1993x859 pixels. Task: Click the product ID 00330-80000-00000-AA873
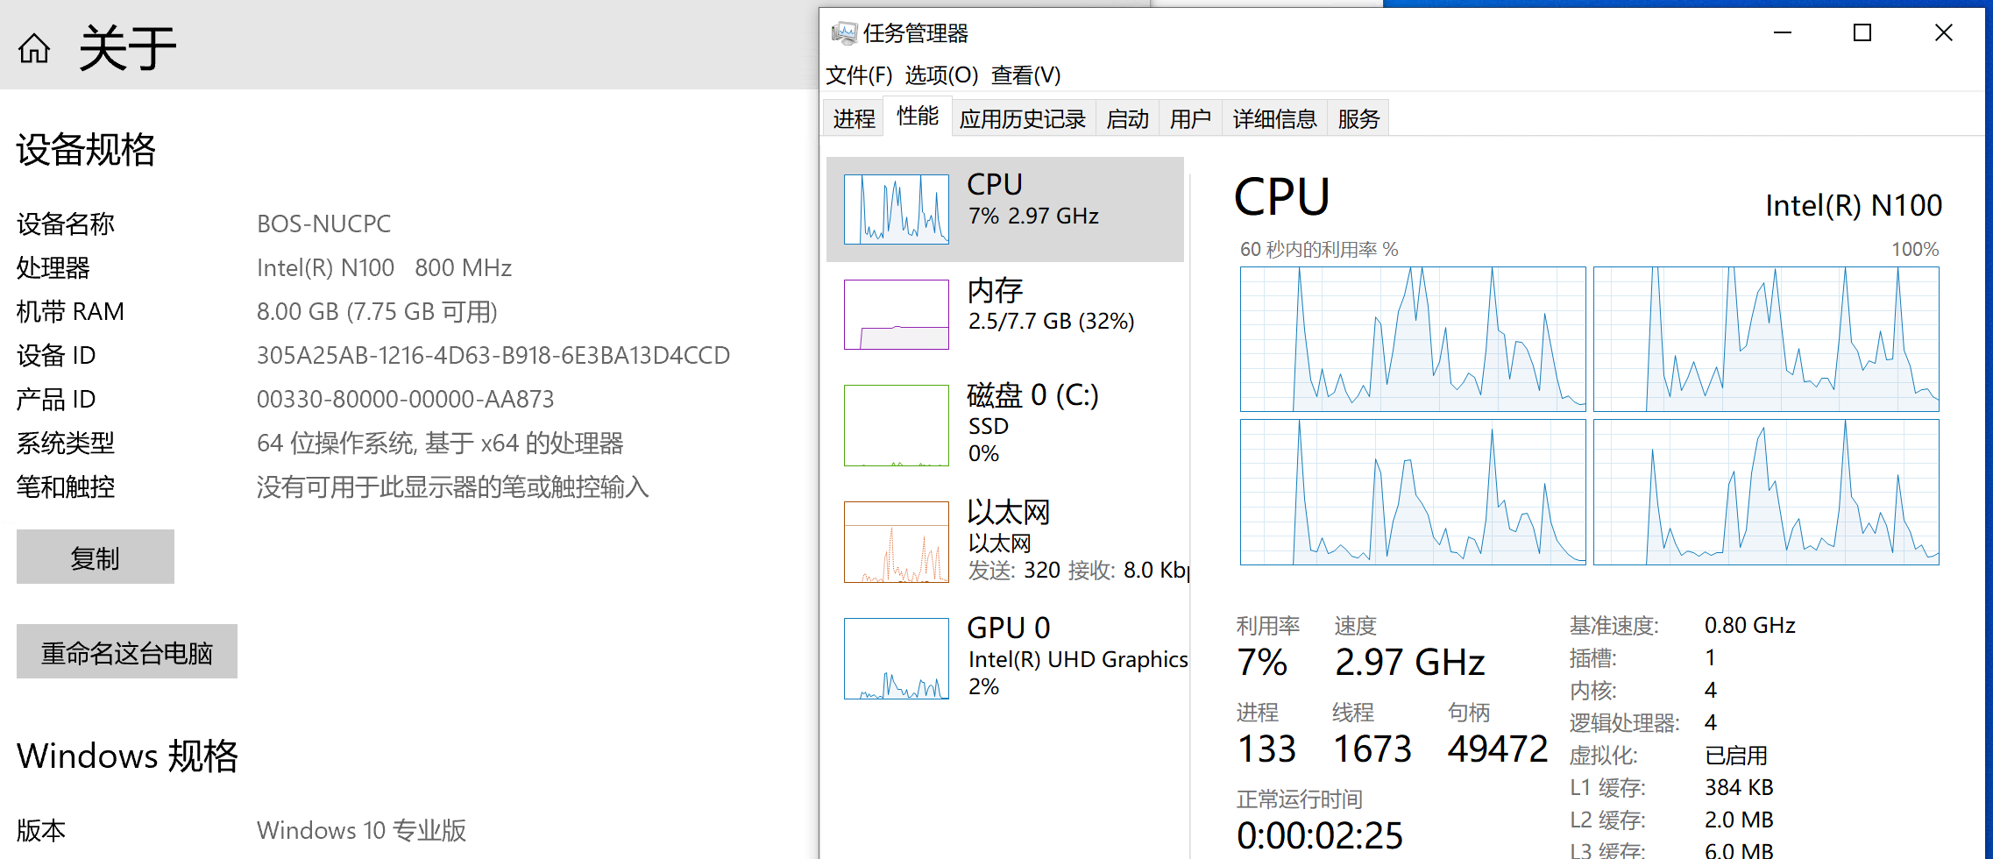pyautogui.click(x=406, y=399)
